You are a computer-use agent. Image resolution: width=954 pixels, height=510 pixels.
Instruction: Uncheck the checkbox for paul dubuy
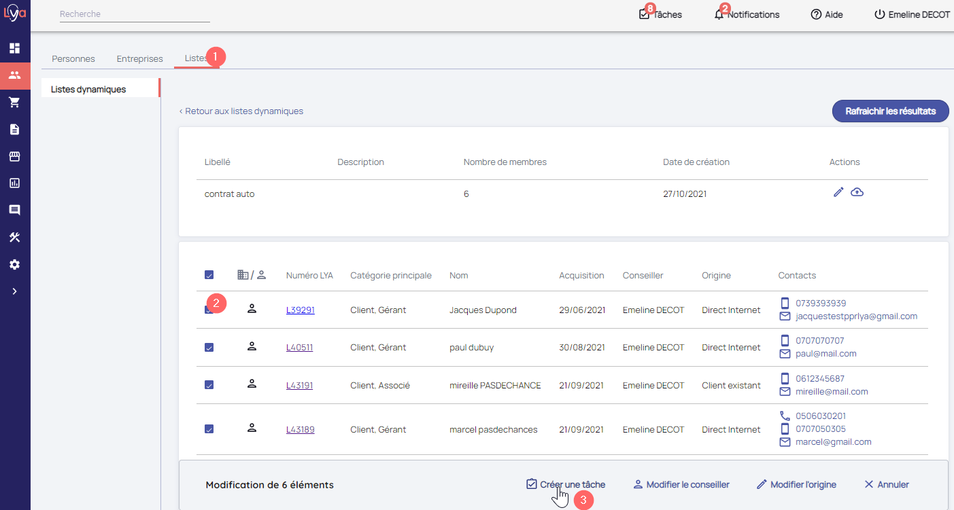coord(209,347)
